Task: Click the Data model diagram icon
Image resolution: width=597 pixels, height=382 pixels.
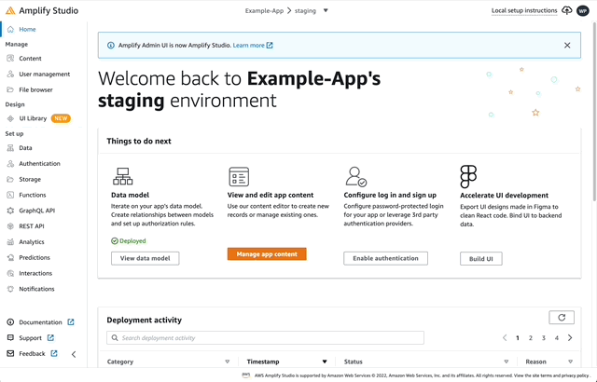Action: tap(122, 176)
